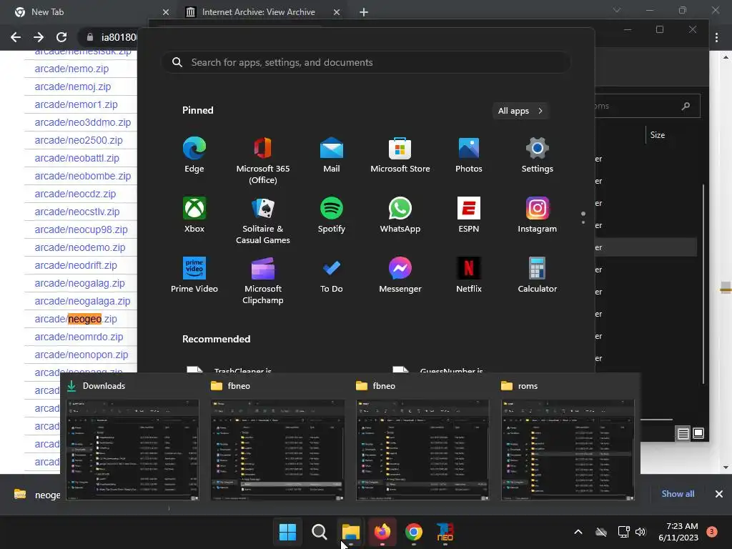This screenshot has height=549, width=732.
Task: Click the Start menu pinned page dots
Action: (583, 217)
